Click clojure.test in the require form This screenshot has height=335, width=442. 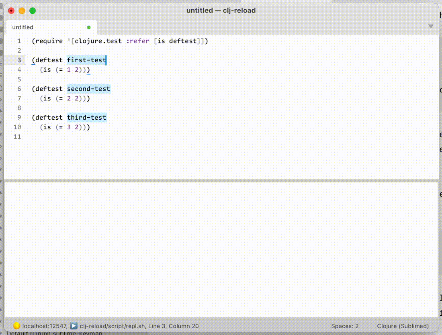click(98, 41)
